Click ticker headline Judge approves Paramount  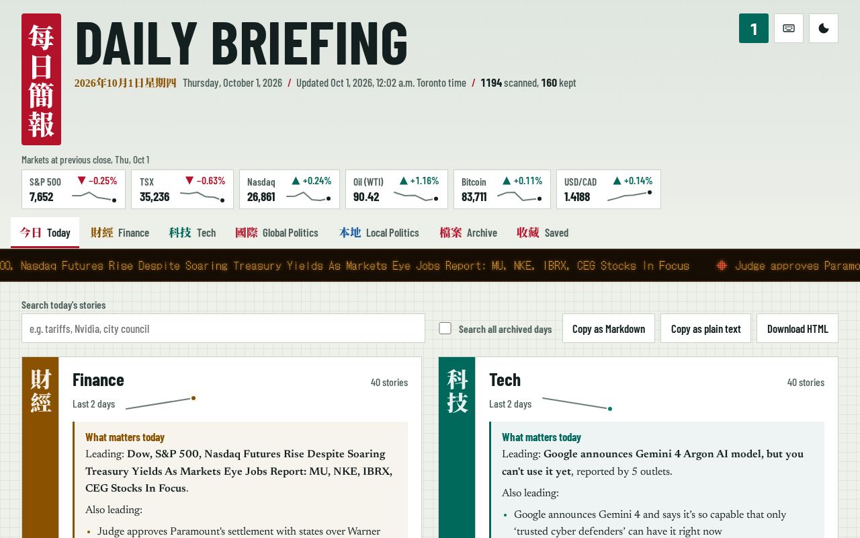[x=798, y=266]
